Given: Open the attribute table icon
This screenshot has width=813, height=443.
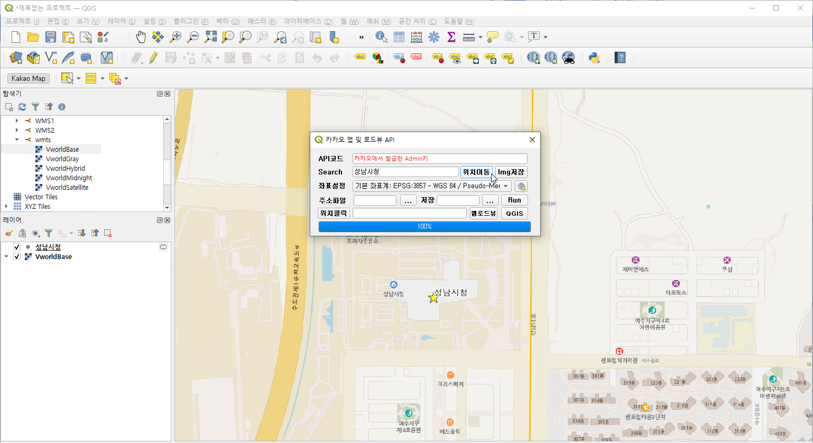Looking at the screenshot, I should (x=399, y=37).
